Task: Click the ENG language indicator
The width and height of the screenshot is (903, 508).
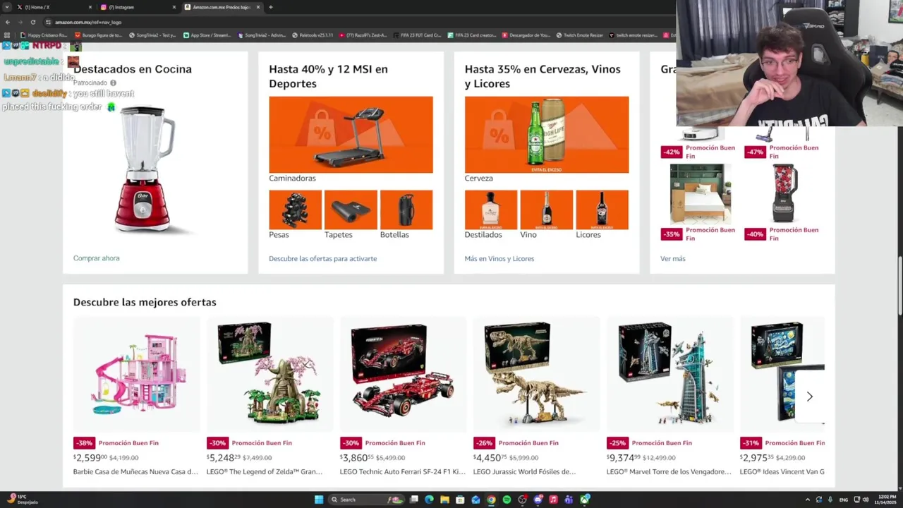Action: click(x=843, y=500)
